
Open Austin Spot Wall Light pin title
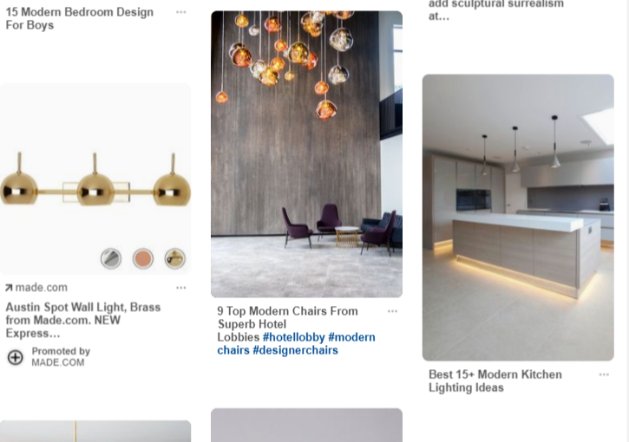(x=83, y=320)
